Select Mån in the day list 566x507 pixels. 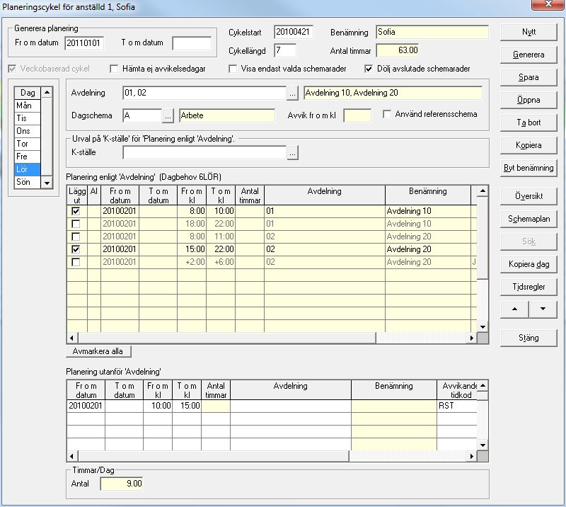pyautogui.click(x=28, y=106)
